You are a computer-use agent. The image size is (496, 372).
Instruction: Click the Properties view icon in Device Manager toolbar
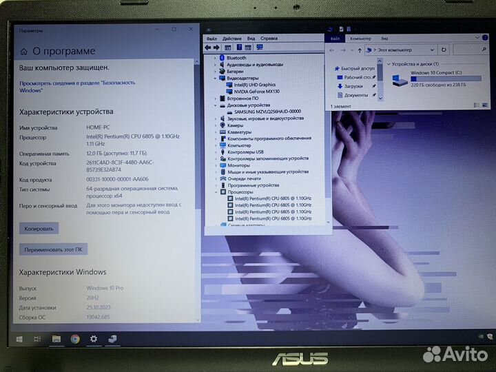(228, 48)
